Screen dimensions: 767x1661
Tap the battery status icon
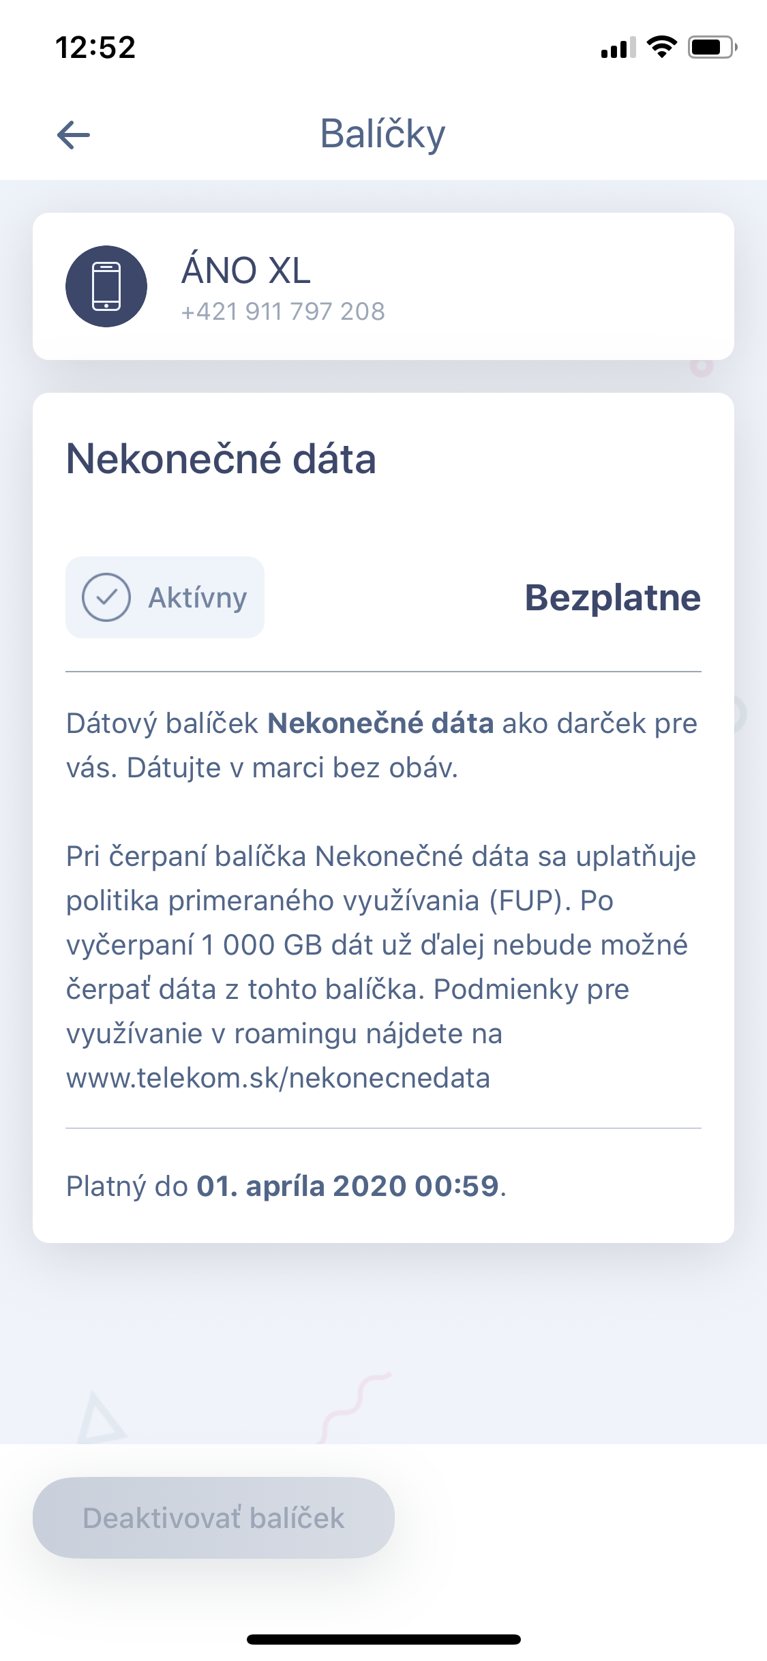point(712,47)
